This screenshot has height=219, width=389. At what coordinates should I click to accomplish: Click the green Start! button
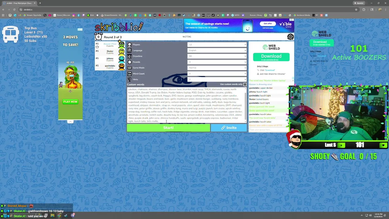coord(168,128)
